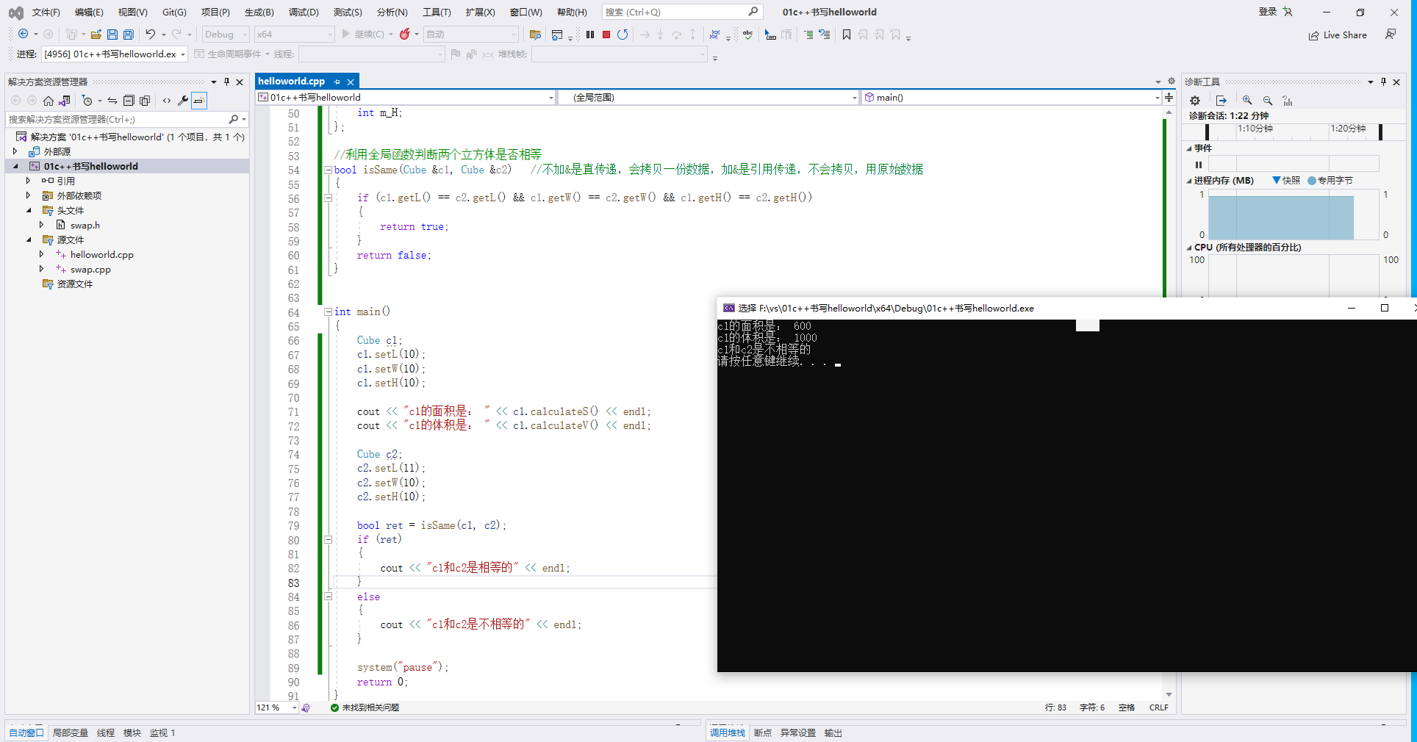Stop debugging with the red square button
Viewport: 1417px width, 742px height.
(606, 35)
